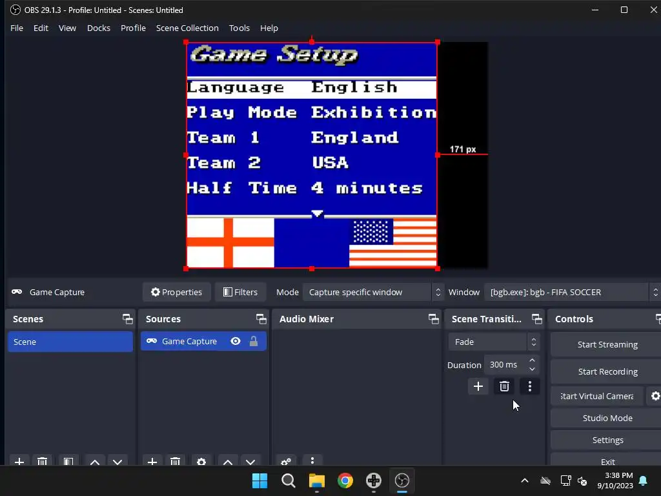The height and width of the screenshot is (496, 661).
Task: Move scene down with the Scenes arrow
Action: coord(117,461)
